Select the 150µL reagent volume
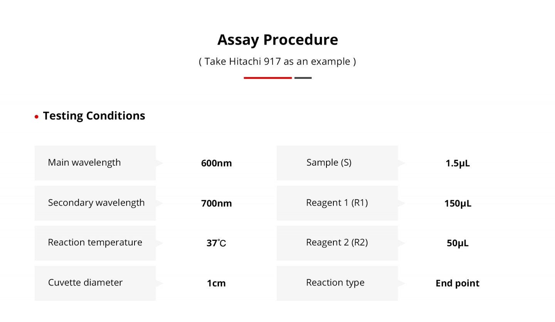 pos(457,203)
